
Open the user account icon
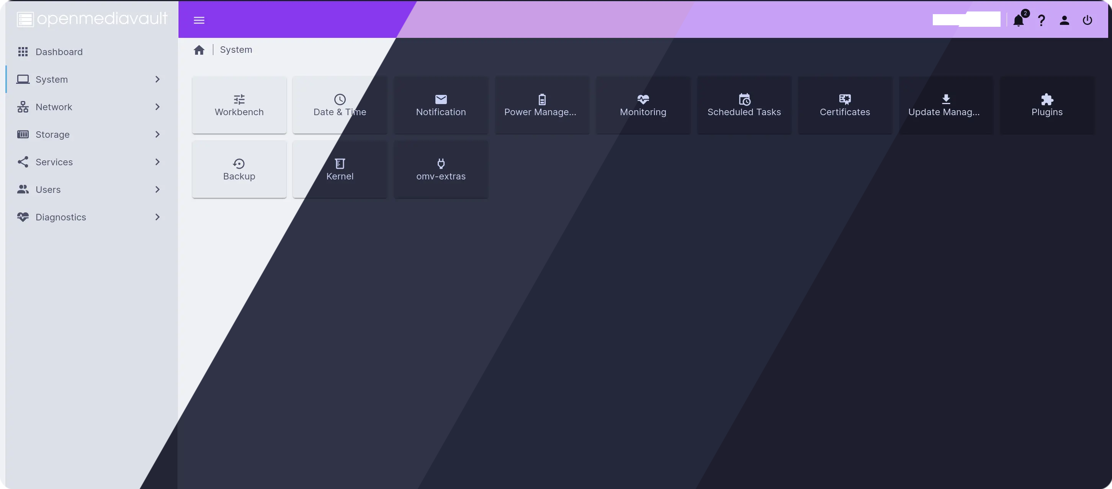point(1065,20)
